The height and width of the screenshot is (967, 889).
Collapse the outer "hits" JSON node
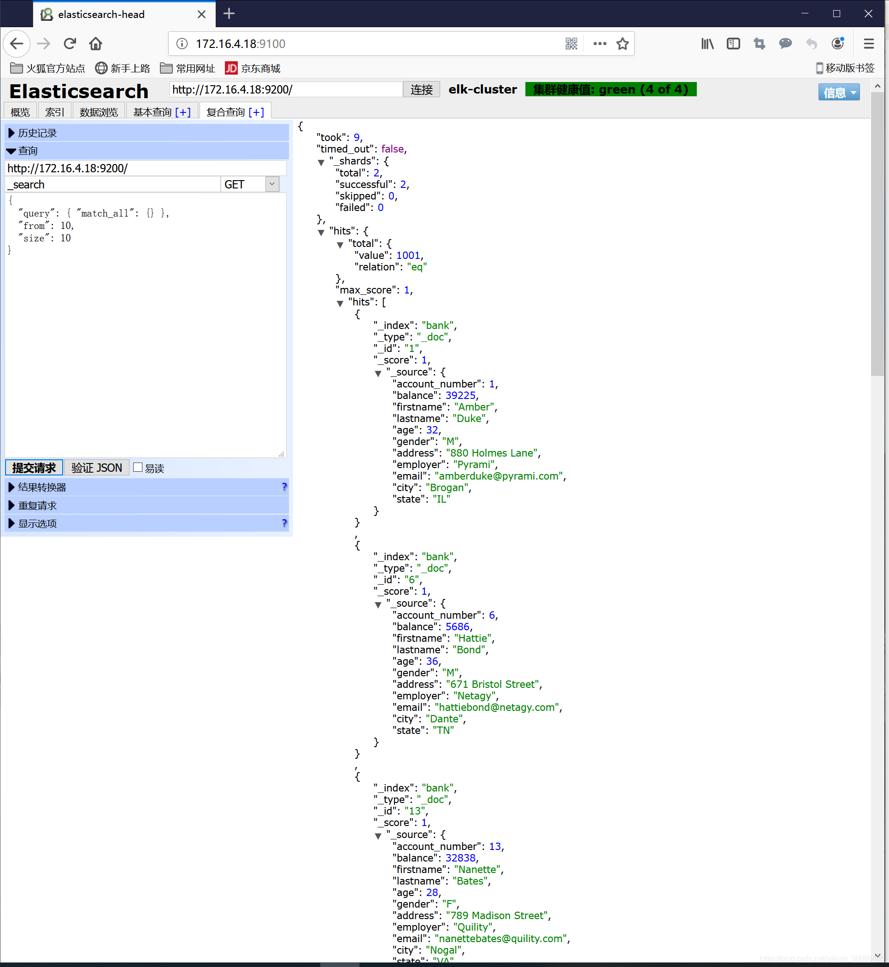[321, 233]
